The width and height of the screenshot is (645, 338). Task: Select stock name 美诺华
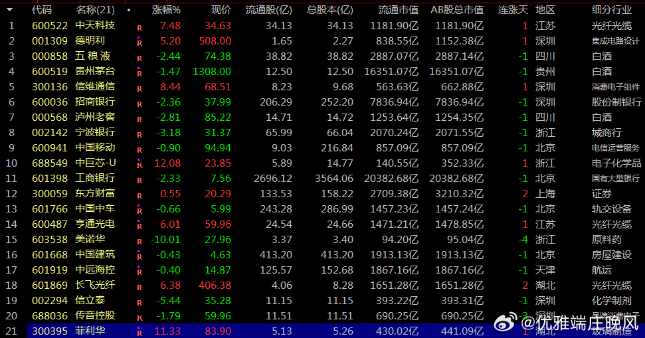[x=90, y=239]
